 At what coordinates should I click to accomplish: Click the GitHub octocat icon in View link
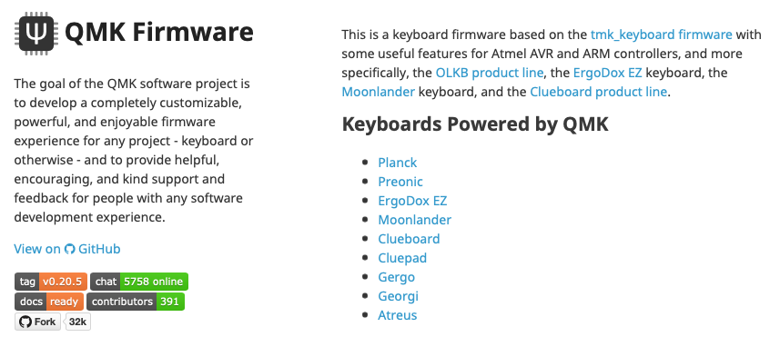point(70,249)
